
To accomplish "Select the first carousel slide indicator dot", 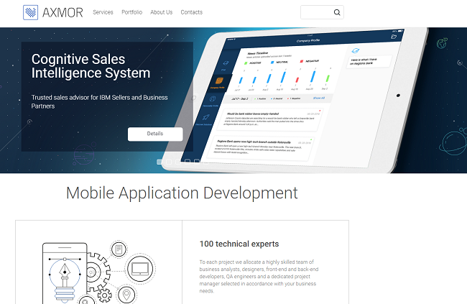I will click(x=159, y=162).
